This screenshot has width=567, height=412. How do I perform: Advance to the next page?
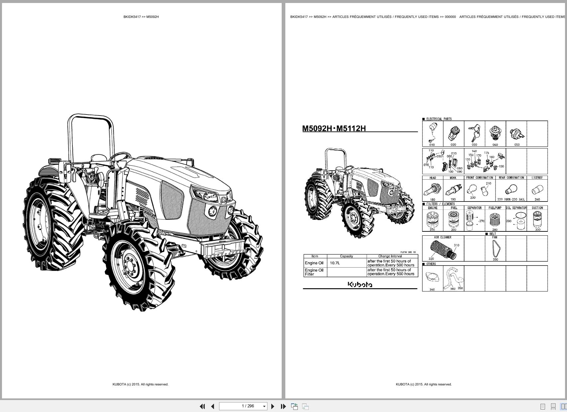click(273, 406)
